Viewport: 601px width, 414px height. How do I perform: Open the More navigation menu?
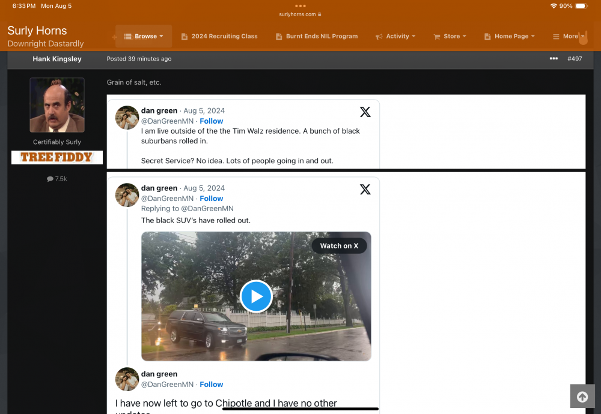pos(569,37)
